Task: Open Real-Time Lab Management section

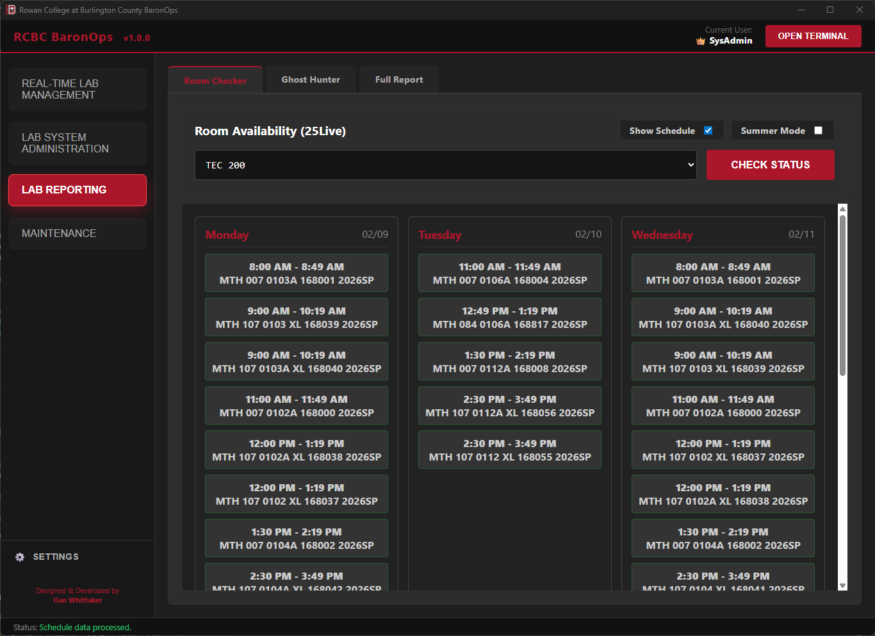Action: (77, 89)
